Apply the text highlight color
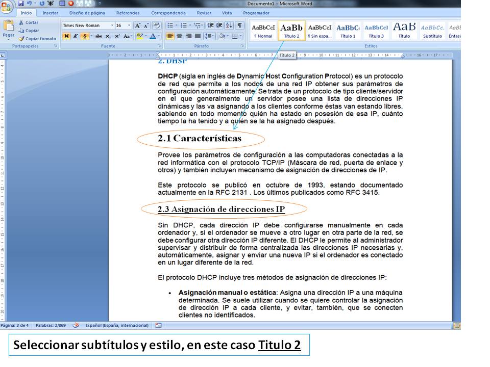Screen dimensions: 490x367 tap(139, 36)
